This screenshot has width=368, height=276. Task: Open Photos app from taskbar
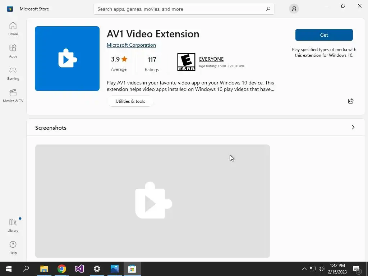pos(115,269)
